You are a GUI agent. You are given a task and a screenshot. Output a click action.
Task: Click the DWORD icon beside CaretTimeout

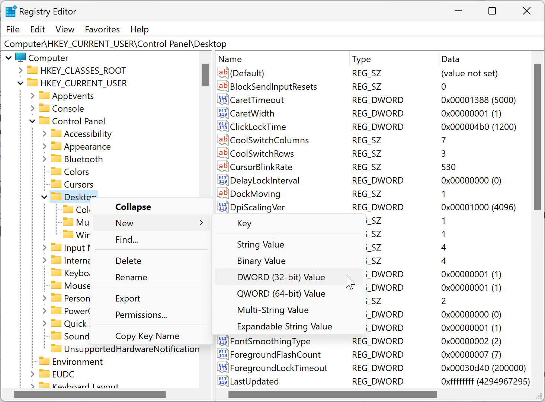click(223, 99)
